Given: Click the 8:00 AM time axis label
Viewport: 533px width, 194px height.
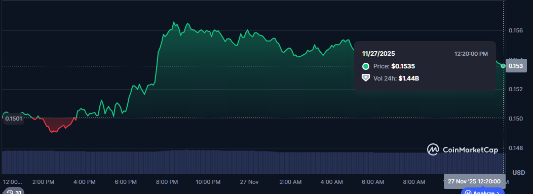Looking at the screenshot, I should click(414, 182).
